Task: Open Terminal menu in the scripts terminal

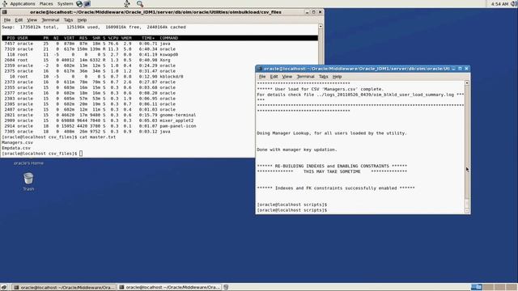Action: point(305,77)
